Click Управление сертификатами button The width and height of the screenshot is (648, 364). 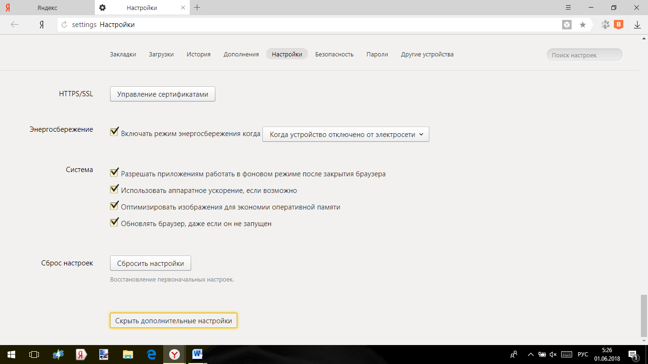pos(163,94)
